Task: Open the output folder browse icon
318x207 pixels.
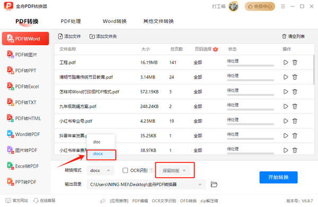Action: [214, 185]
